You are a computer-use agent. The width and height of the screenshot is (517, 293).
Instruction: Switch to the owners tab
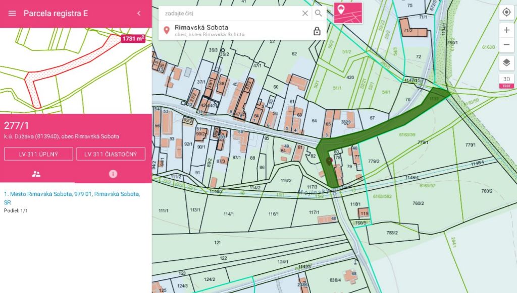coord(36,174)
